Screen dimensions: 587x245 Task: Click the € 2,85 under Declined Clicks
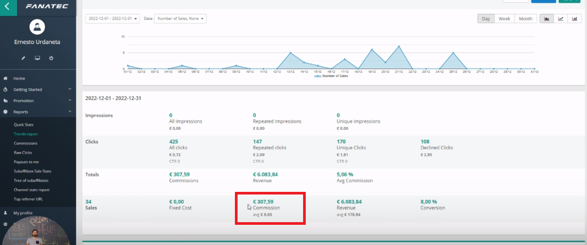click(x=426, y=155)
